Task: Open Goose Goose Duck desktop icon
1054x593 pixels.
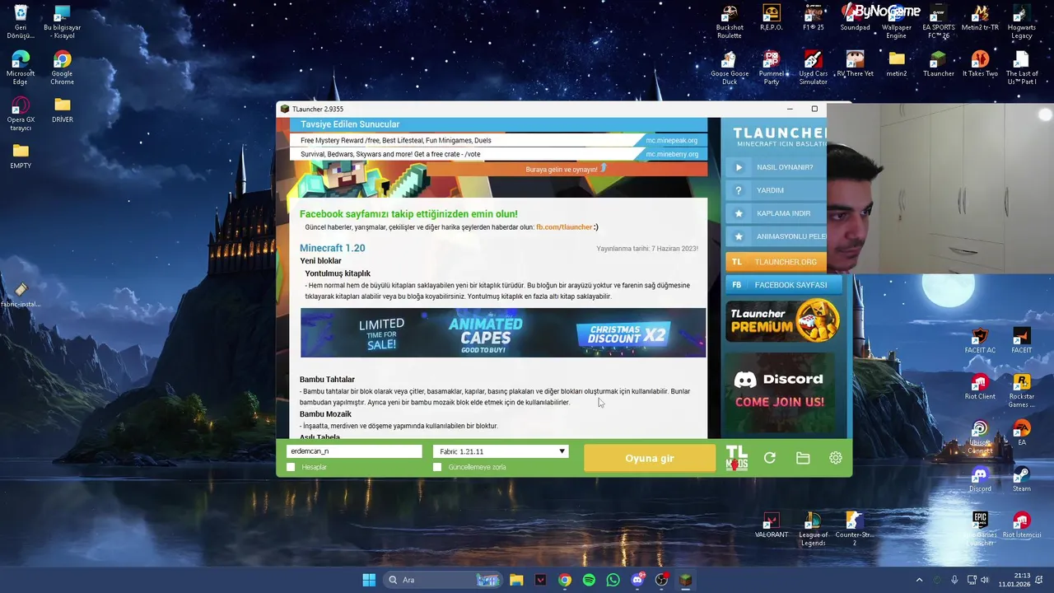Action: tap(729, 68)
